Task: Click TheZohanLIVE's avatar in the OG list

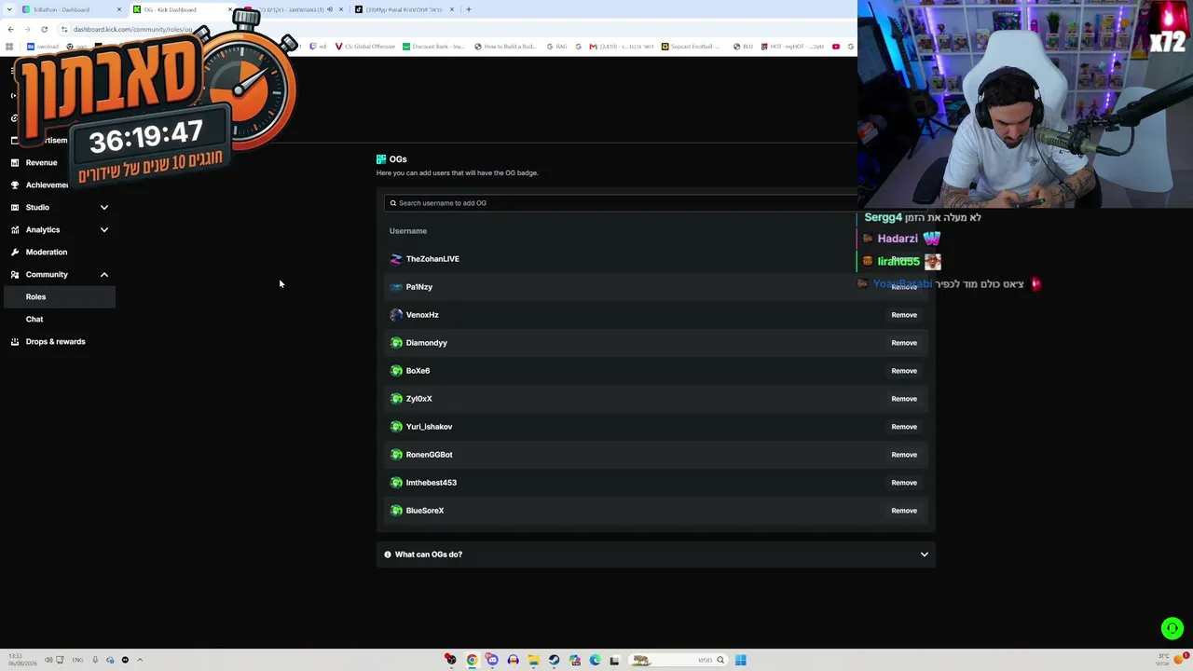Action: [x=396, y=259]
